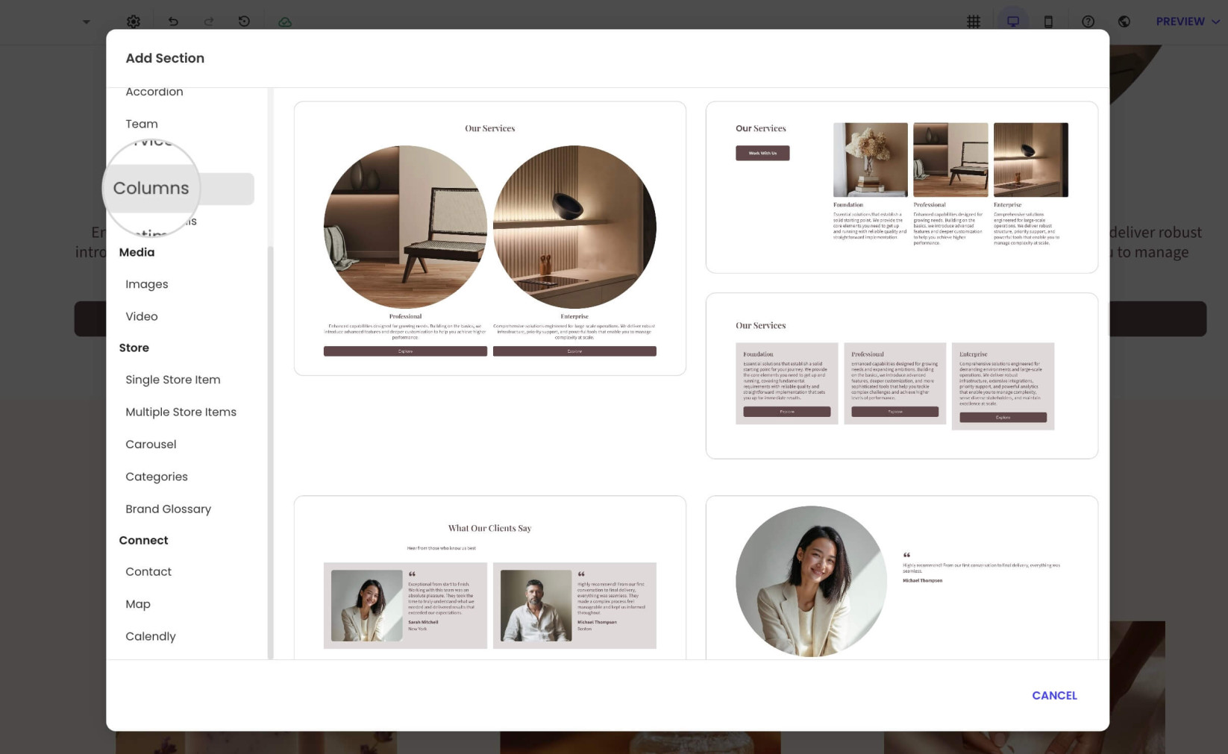The height and width of the screenshot is (754, 1228).
Task: Click the CANCEL button
Action: (x=1054, y=695)
